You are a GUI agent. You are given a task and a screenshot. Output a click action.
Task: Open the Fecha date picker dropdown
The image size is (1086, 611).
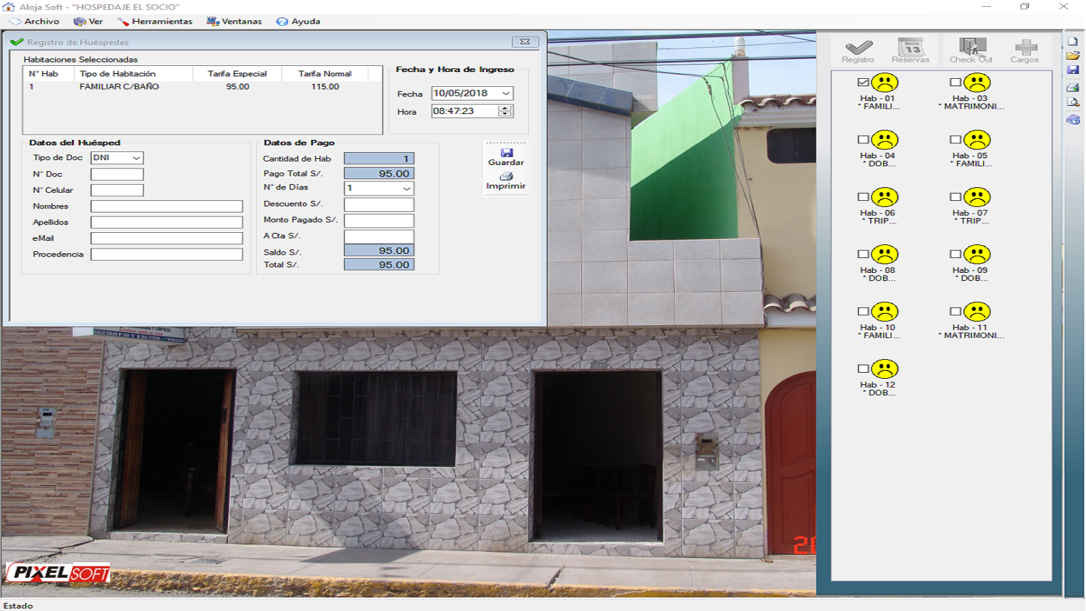click(x=506, y=94)
